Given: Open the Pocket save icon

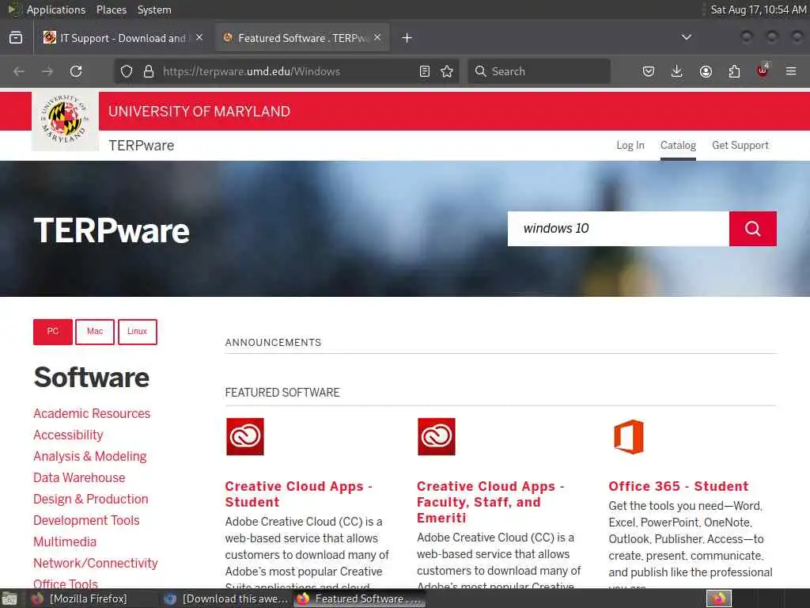Looking at the screenshot, I should pos(649,71).
